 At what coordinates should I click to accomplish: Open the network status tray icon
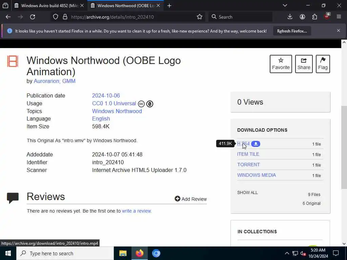click(295, 253)
